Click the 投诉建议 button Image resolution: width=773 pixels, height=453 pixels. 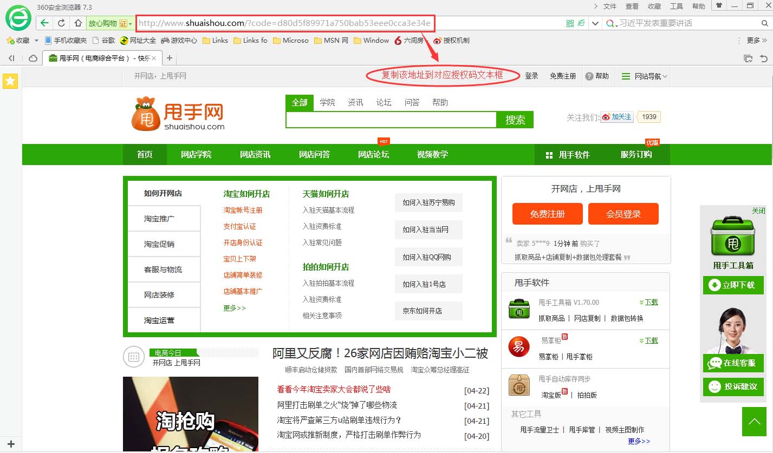(x=733, y=387)
